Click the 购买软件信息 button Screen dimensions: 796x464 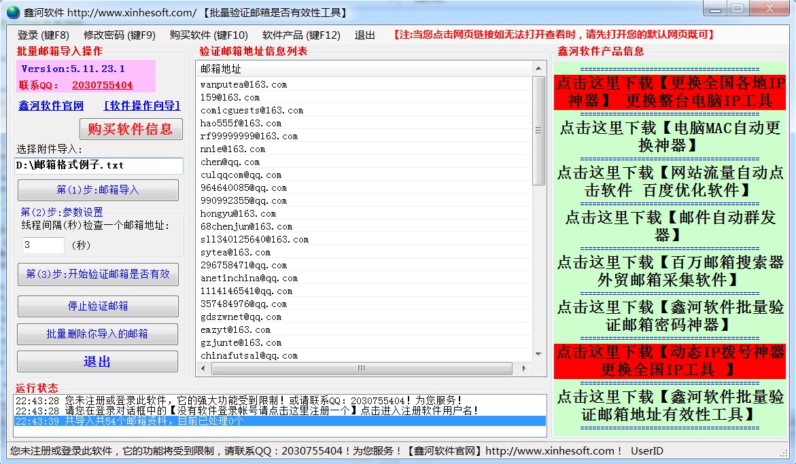[131, 129]
